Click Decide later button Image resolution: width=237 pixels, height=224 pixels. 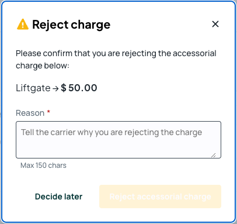click(58, 197)
